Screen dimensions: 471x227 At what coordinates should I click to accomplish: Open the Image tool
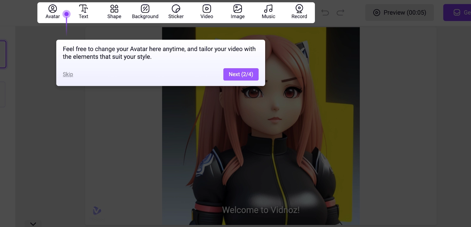click(x=238, y=12)
